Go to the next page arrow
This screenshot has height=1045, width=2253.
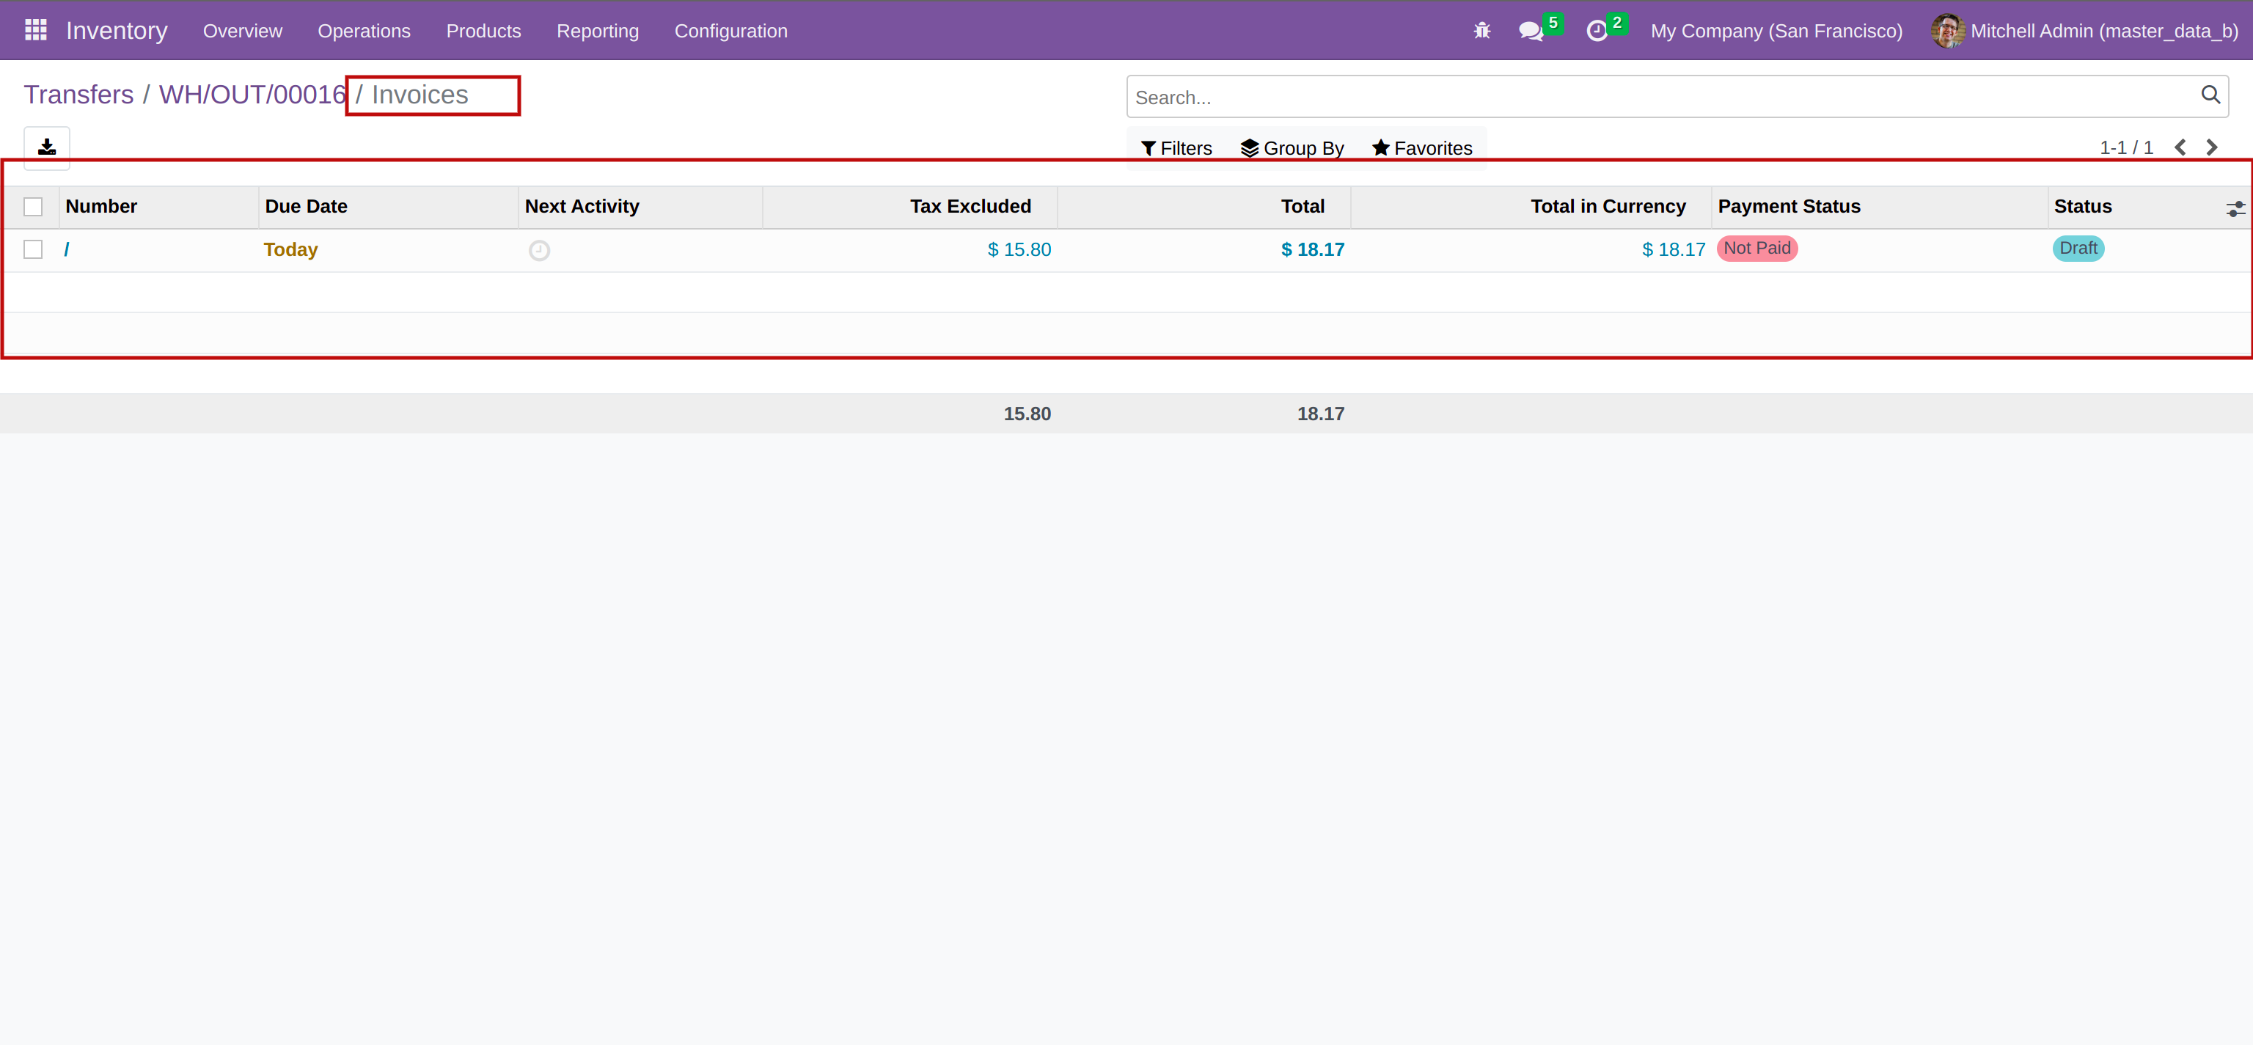[x=2212, y=148]
